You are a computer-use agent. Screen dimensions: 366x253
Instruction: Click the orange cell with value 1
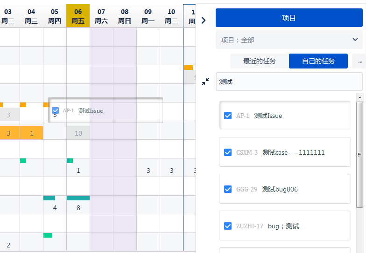pos(31,133)
